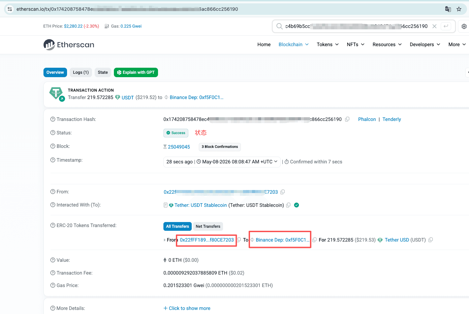Click the translate page icon in address bar
This screenshot has height=314, width=469.
tap(448, 9)
